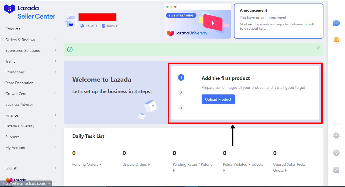This screenshot has height=187, width=345.
Task: Click the store avatar icon
Action: pos(70,21)
